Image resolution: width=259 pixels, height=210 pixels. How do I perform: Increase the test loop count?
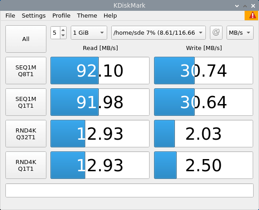[x=63, y=30]
